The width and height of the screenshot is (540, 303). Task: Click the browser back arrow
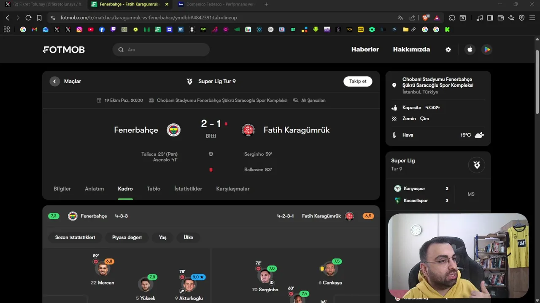tap(8, 18)
